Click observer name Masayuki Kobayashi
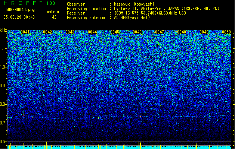Image resolution: width=235 pixels, height=149 pixels. click(x=134, y=4)
